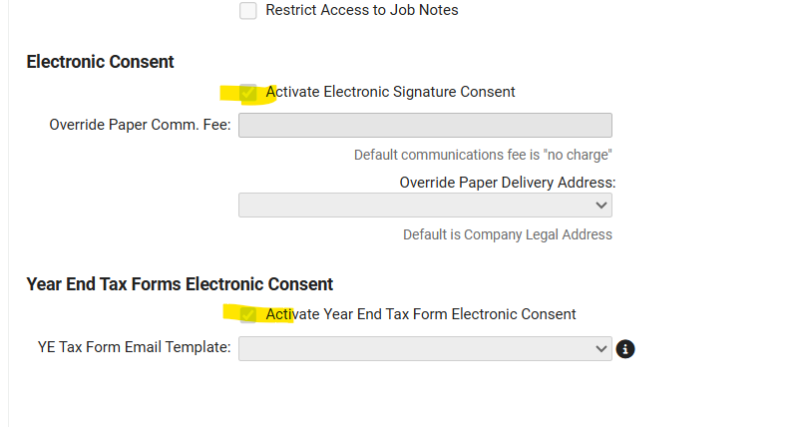
Task: Click the info icon beside YE Tax Form Email Template
Action: coord(626,349)
